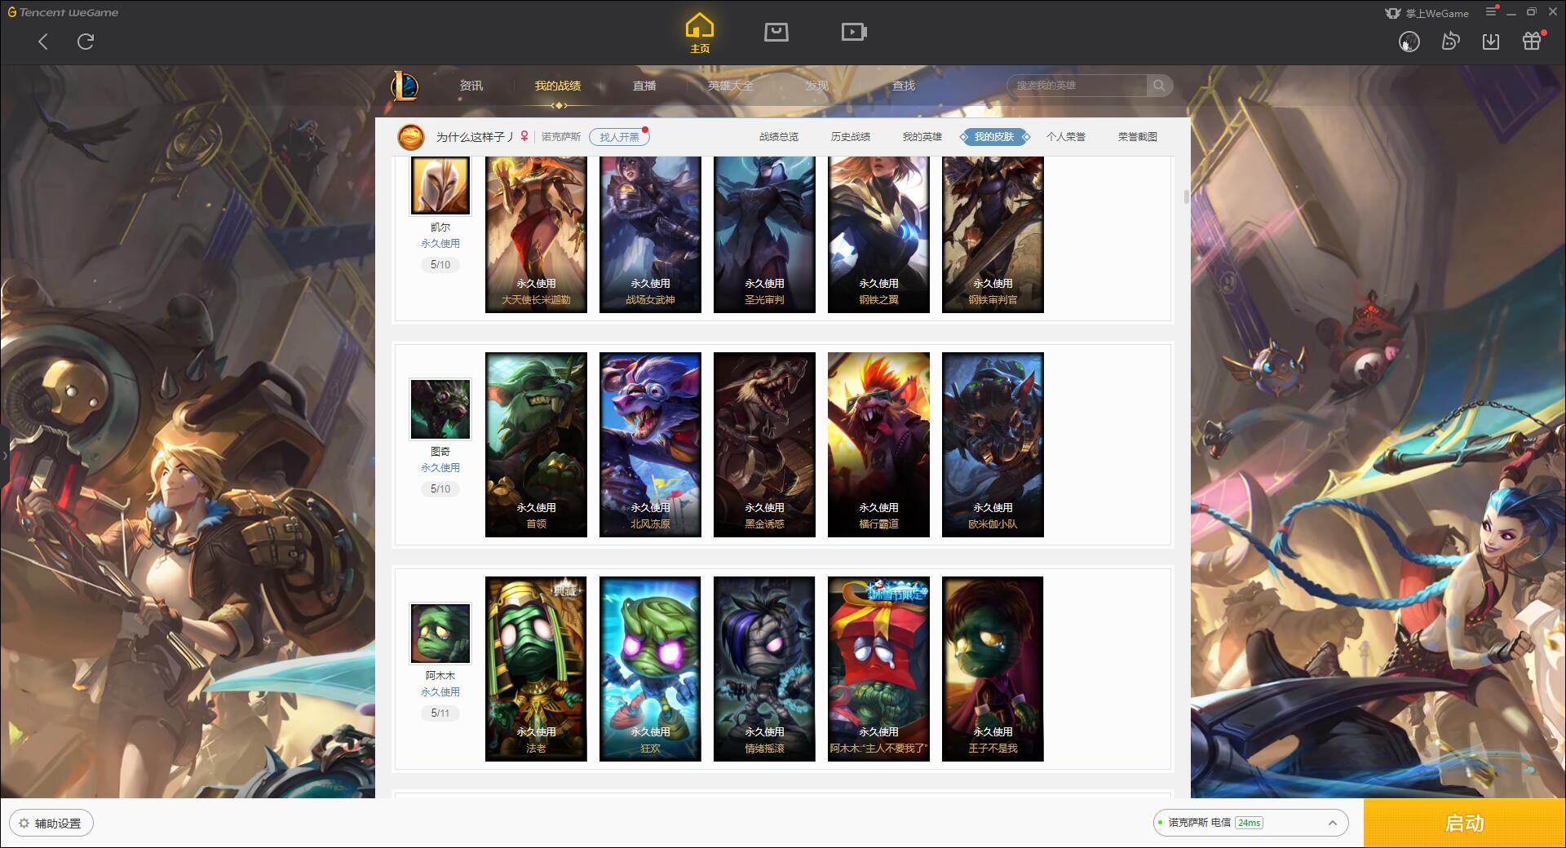This screenshot has height=848, width=1566.
Task: Open the 主人不要我了 gift skin card
Action: pyautogui.click(x=878, y=669)
